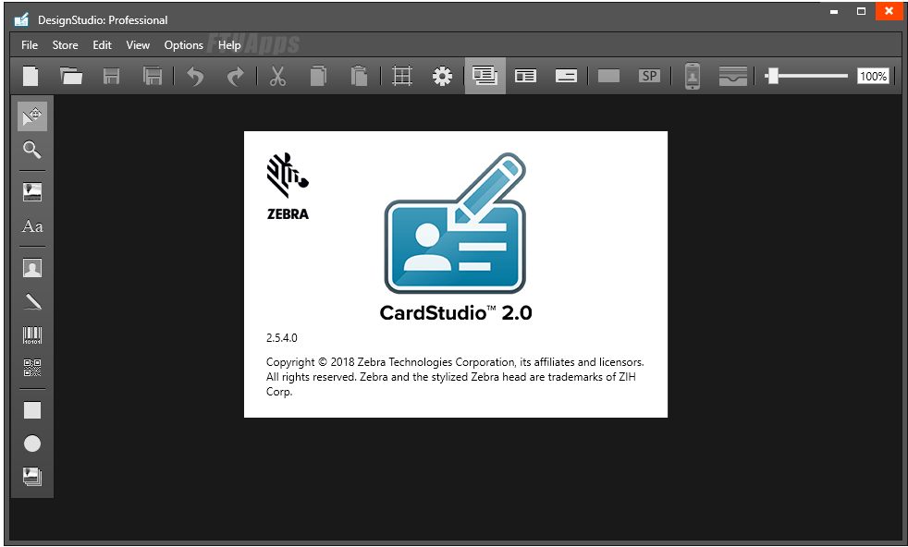
Task: Create a new card document
Action: click(31, 77)
